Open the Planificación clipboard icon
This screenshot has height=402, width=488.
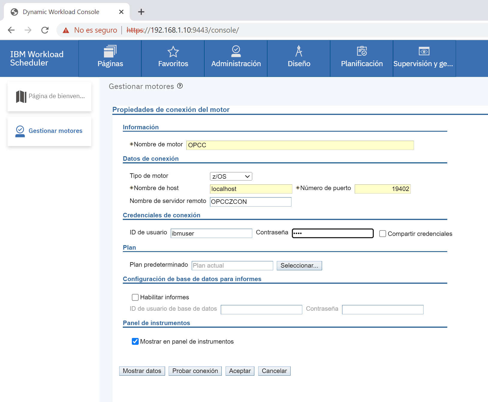[x=362, y=51]
